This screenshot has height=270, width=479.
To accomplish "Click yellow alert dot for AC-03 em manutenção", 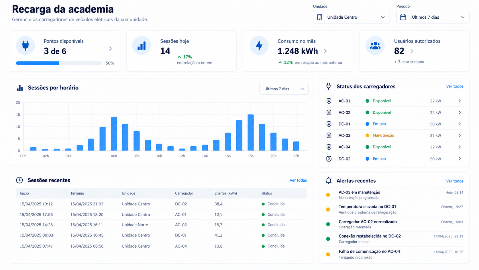I will click(328, 195).
